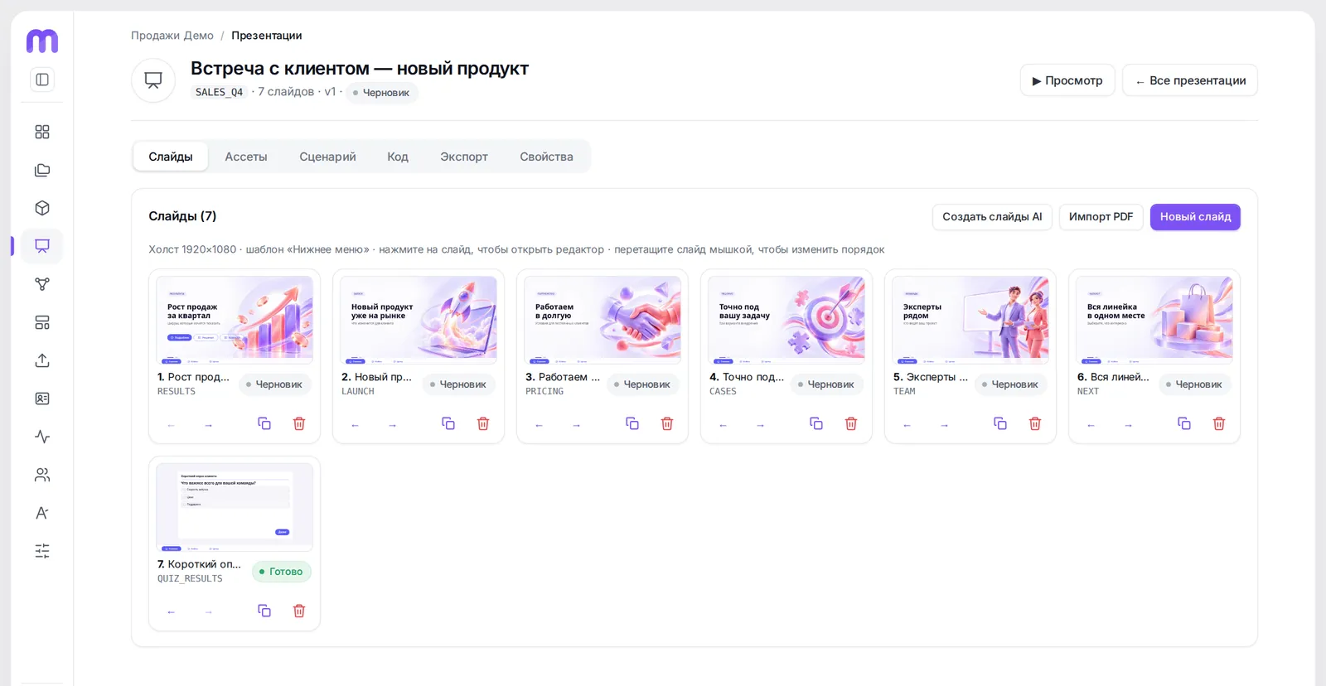Open thumbnail of slide «Рост продаж за квартал»
The height and width of the screenshot is (686, 1326).
pos(235,320)
